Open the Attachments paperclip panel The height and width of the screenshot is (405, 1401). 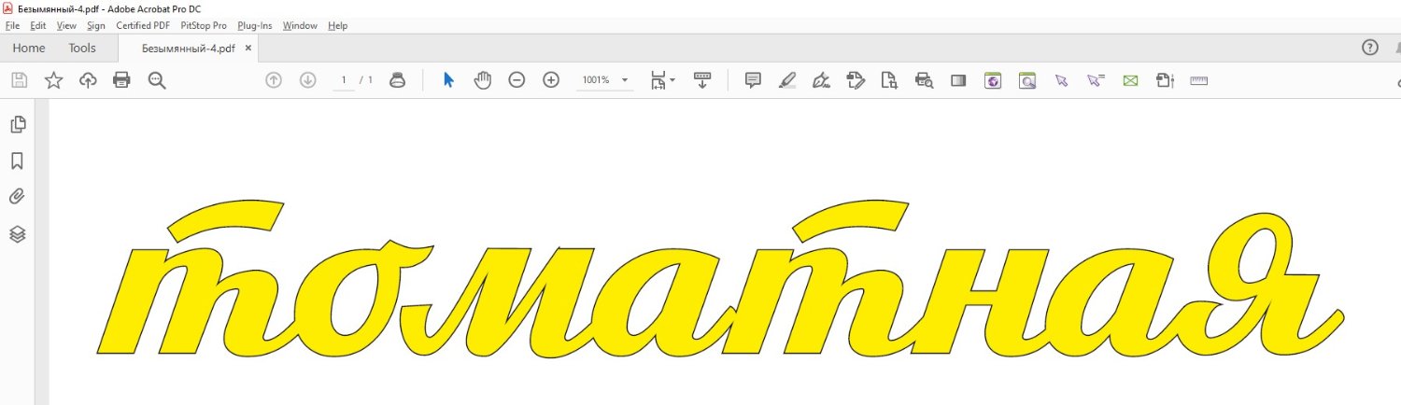click(x=17, y=197)
